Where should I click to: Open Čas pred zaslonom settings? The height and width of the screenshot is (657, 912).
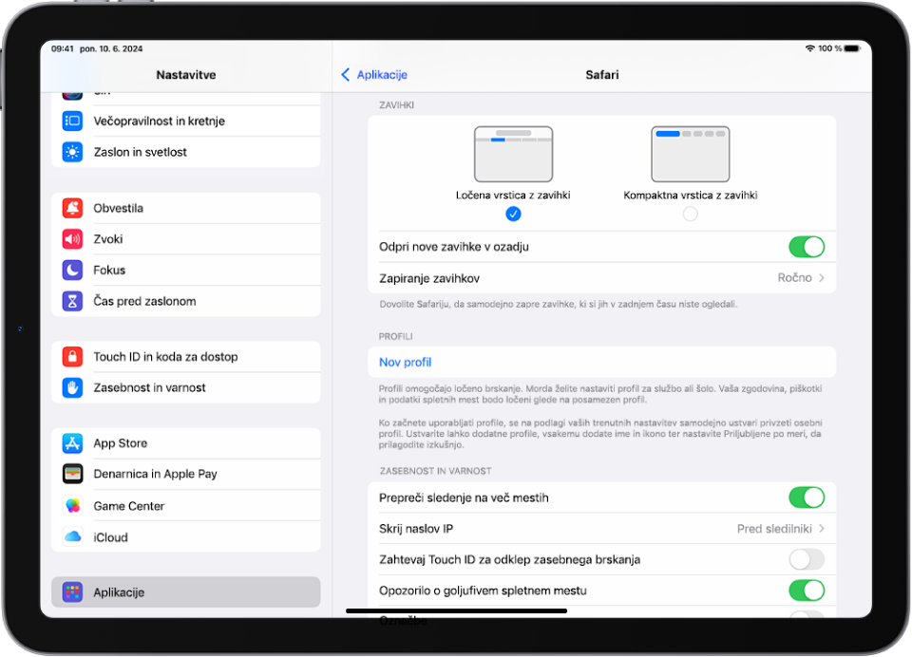tap(186, 301)
